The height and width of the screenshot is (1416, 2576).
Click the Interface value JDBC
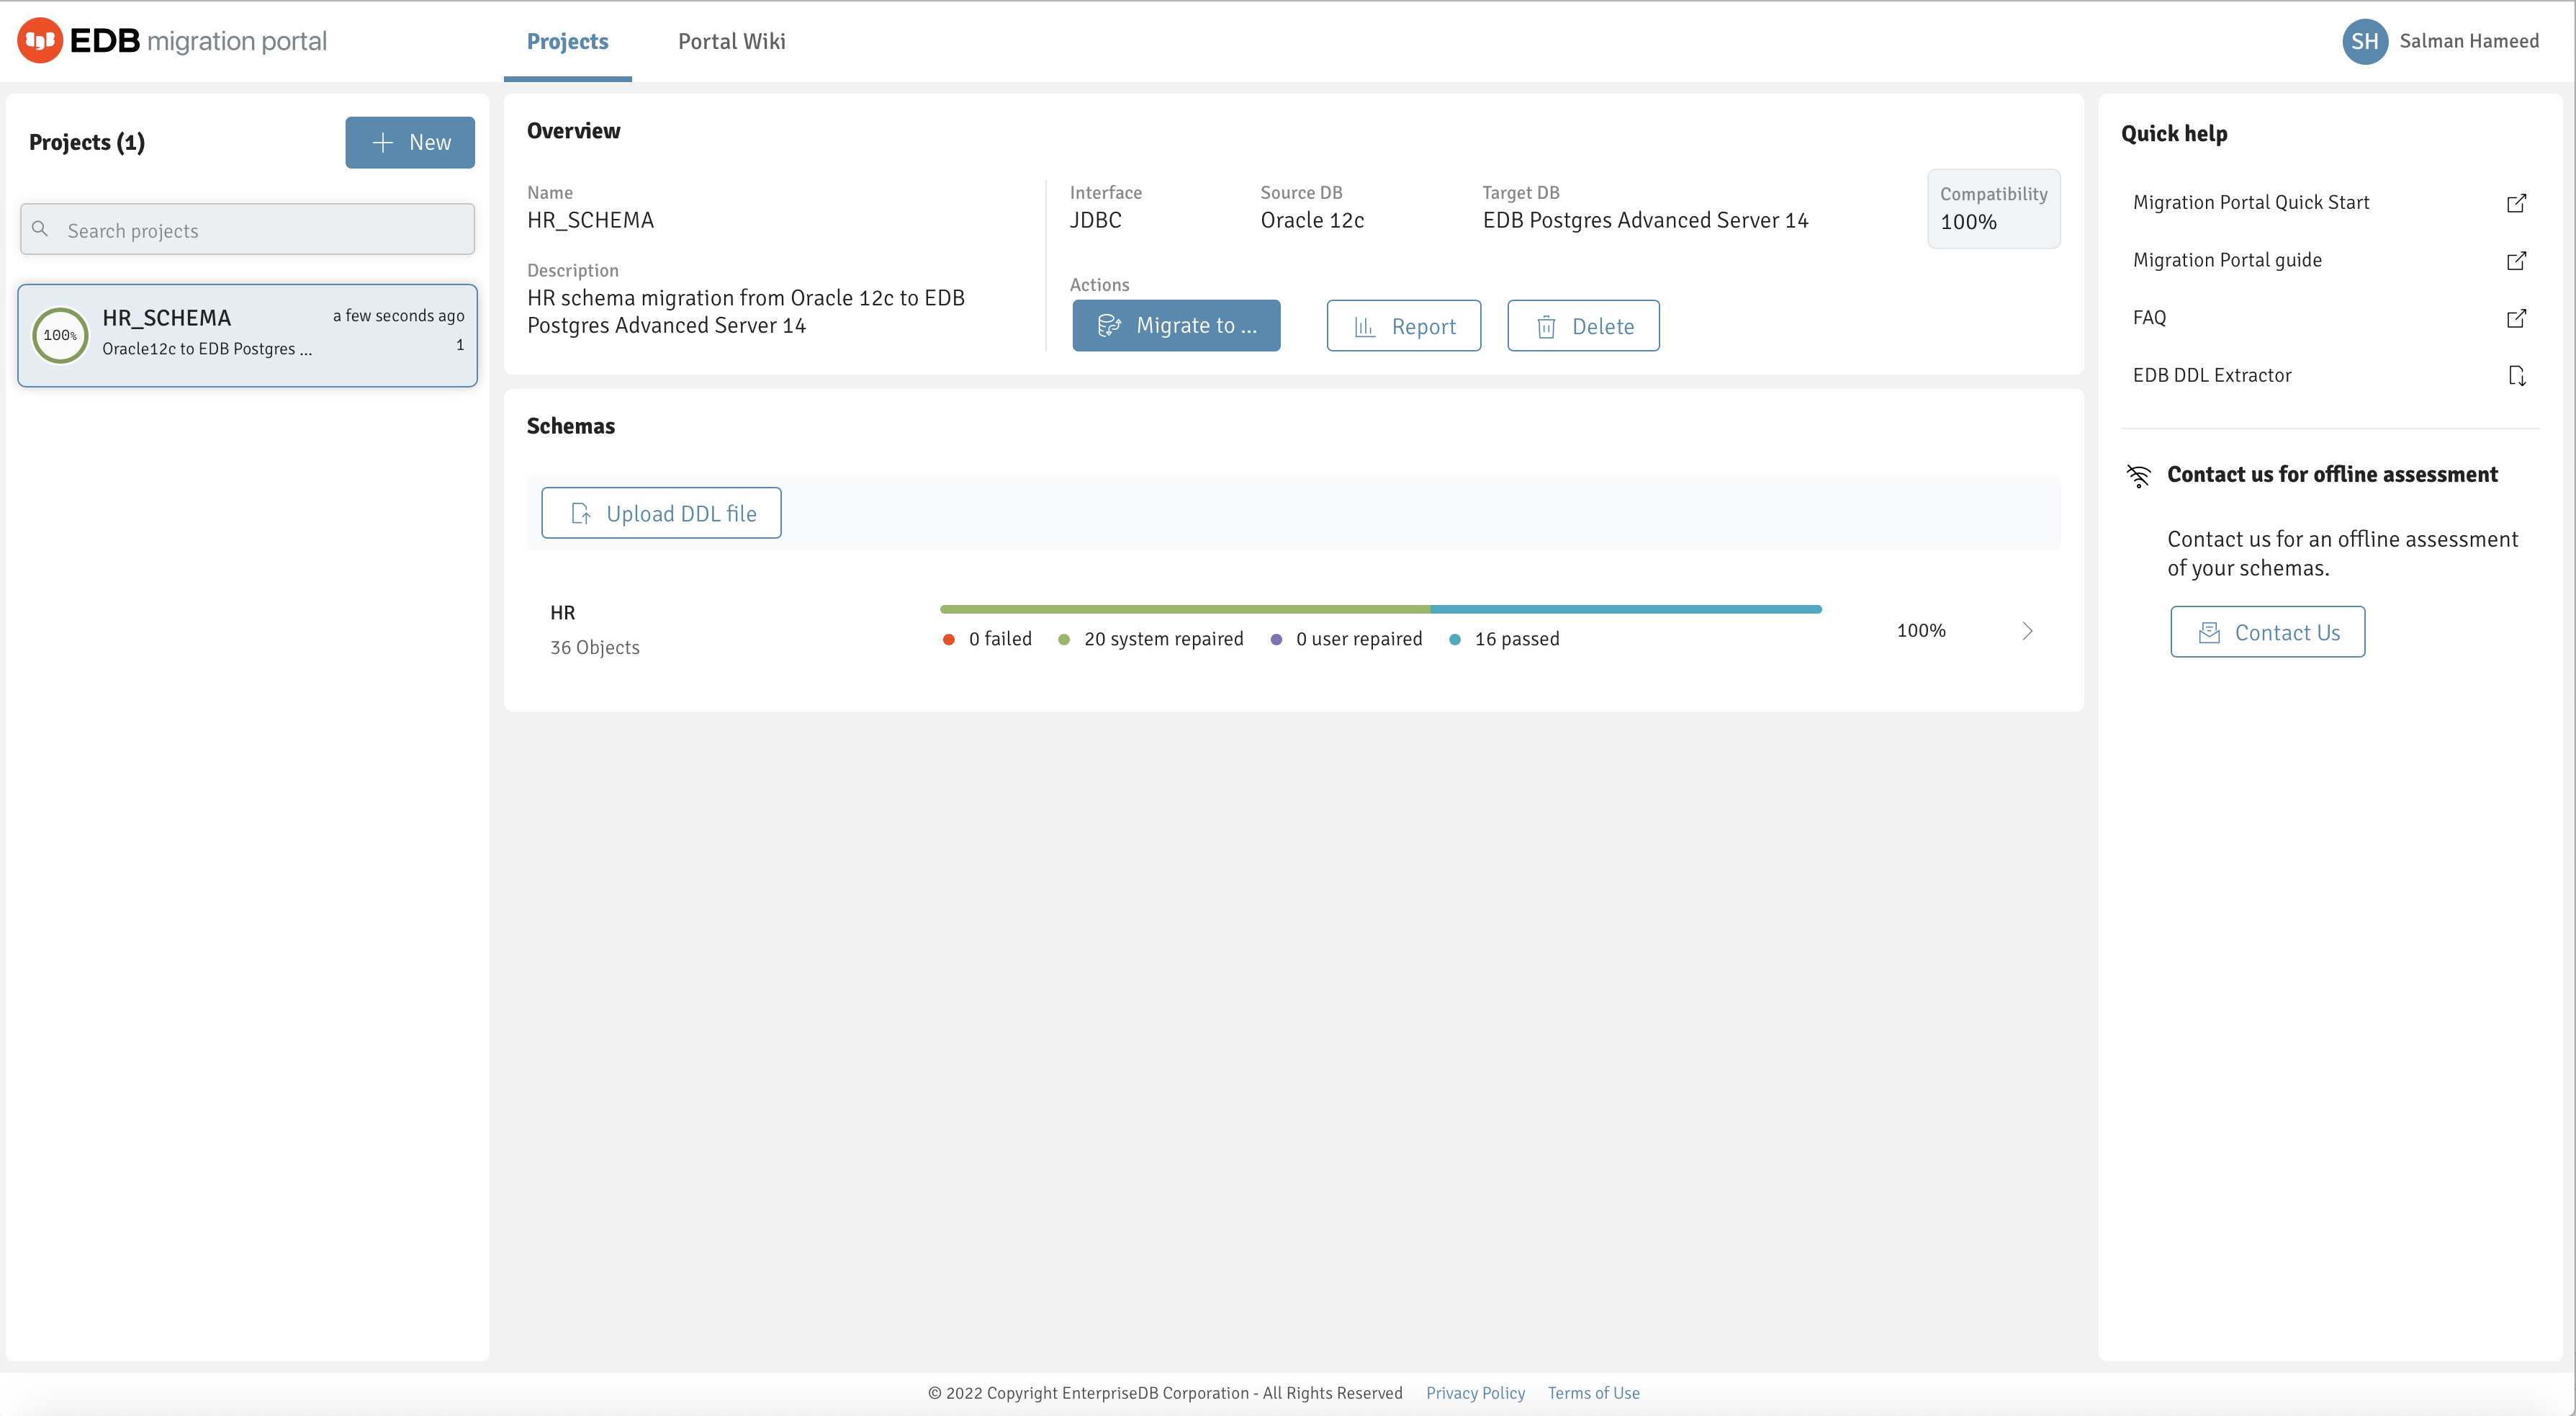click(x=1096, y=220)
